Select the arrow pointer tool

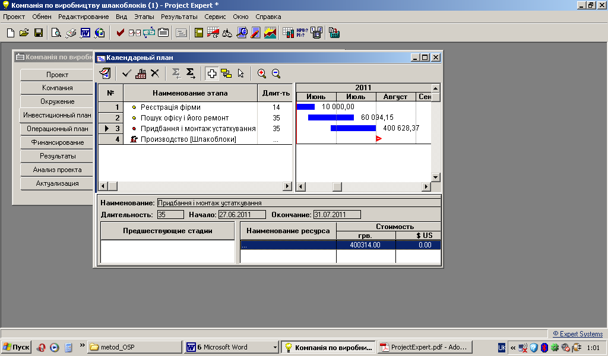pos(241,74)
